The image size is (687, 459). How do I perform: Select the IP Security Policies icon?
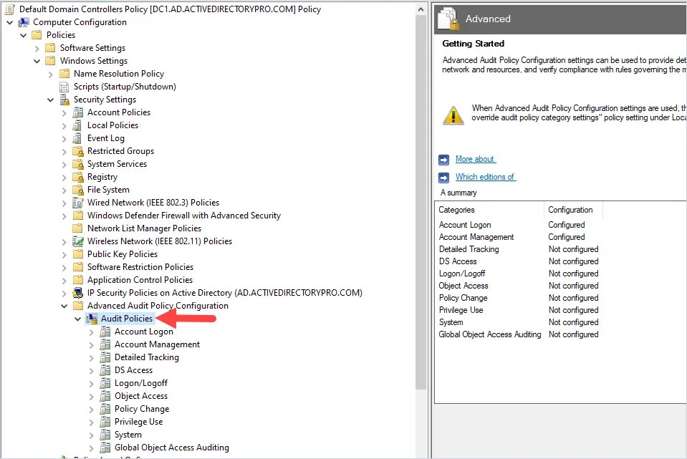[x=78, y=292]
